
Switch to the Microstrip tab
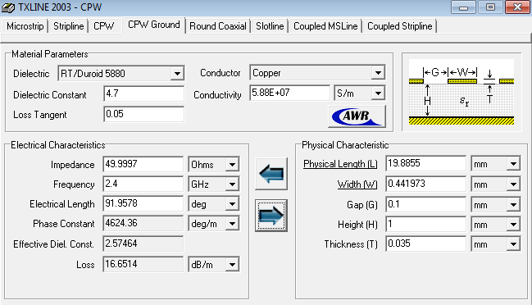click(x=25, y=26)
